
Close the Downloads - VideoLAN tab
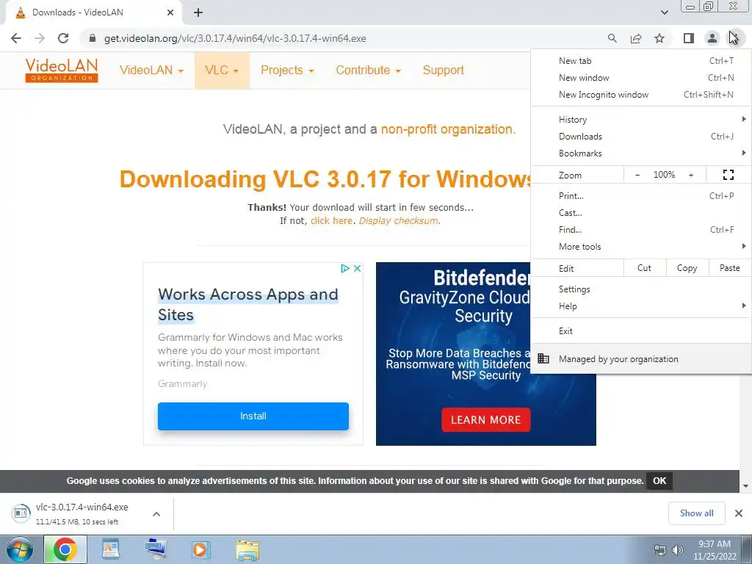170,12
